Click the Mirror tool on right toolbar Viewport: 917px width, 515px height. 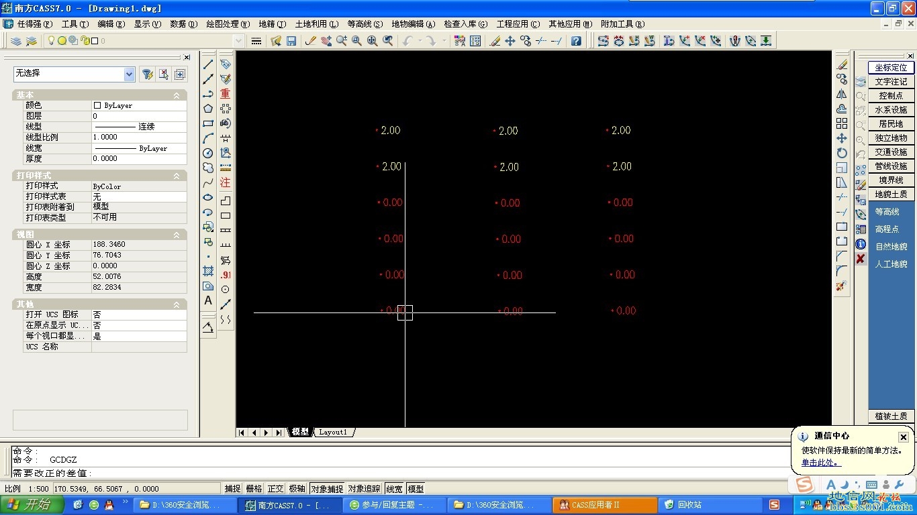tap(842, 94)
